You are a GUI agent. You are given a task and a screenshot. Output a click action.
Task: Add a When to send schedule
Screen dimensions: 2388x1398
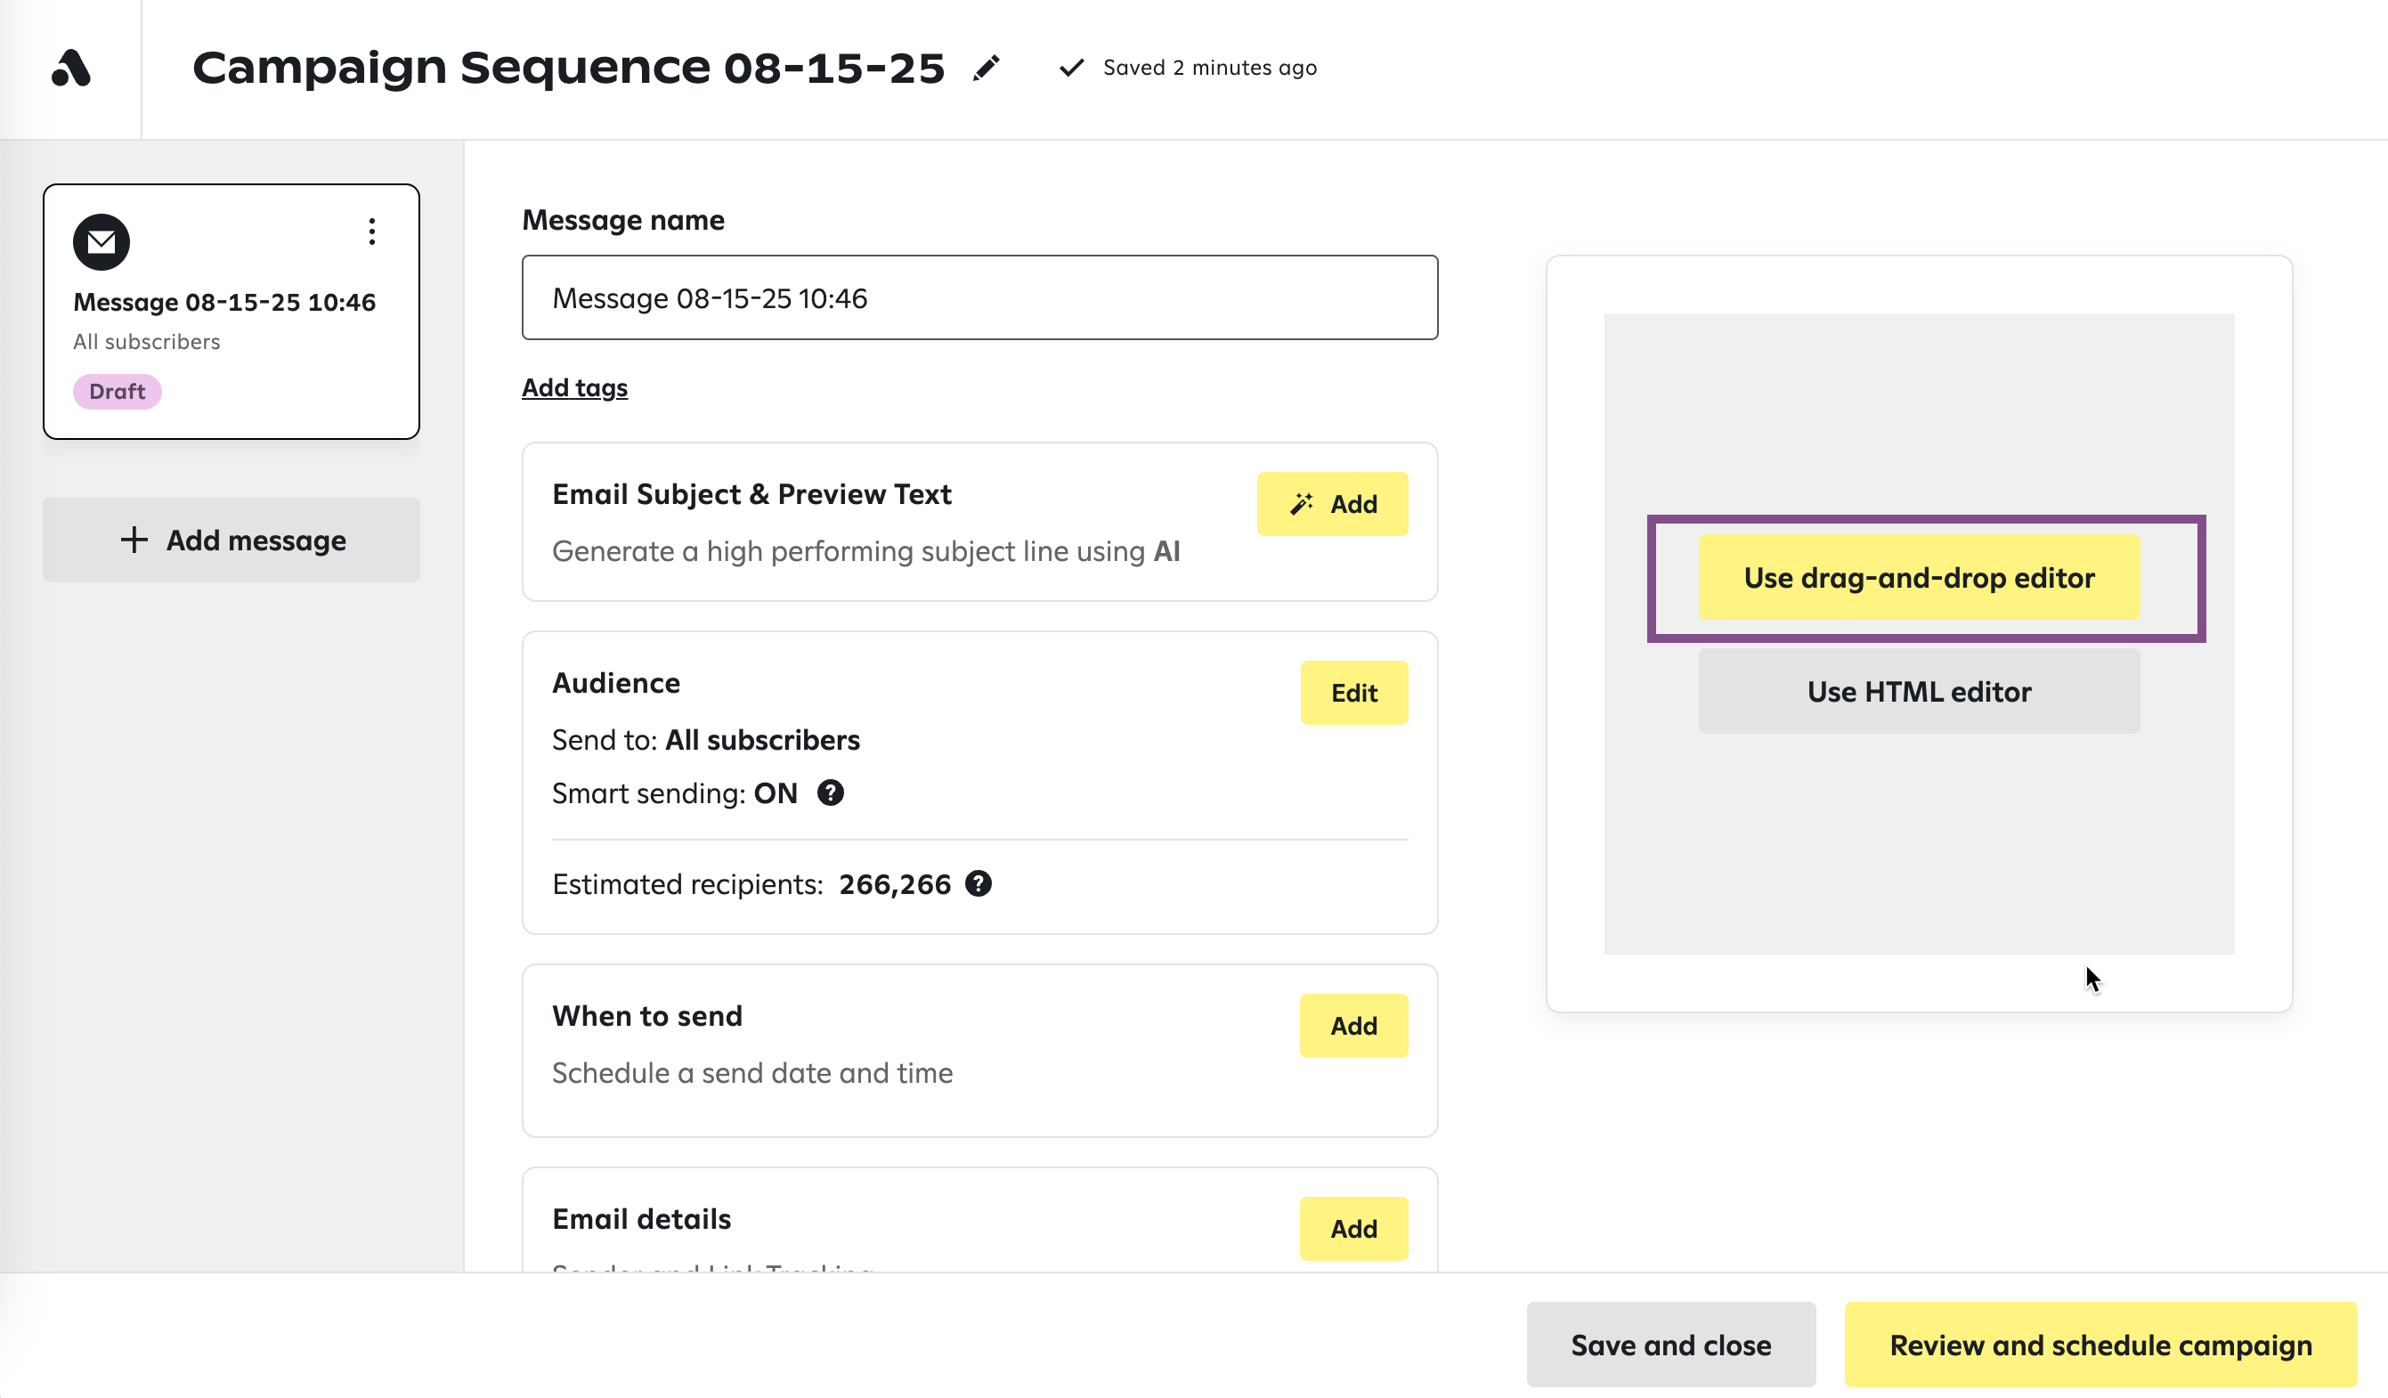[x=1353, y=1026]
